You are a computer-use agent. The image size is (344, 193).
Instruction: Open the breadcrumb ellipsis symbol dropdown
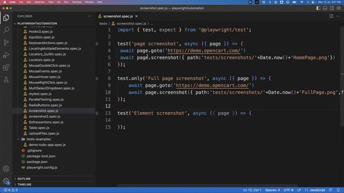click(x=152, y=24)
